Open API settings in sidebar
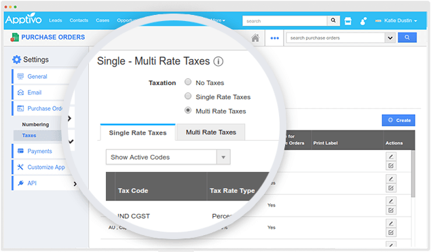431x252 pixels. coord(32,183)
